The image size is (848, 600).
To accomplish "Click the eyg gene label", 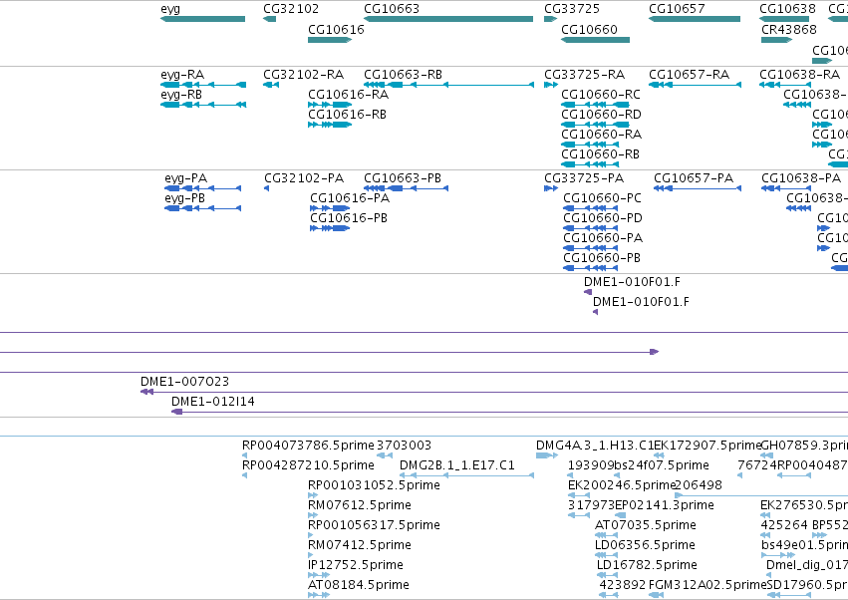I will point(170,9).
